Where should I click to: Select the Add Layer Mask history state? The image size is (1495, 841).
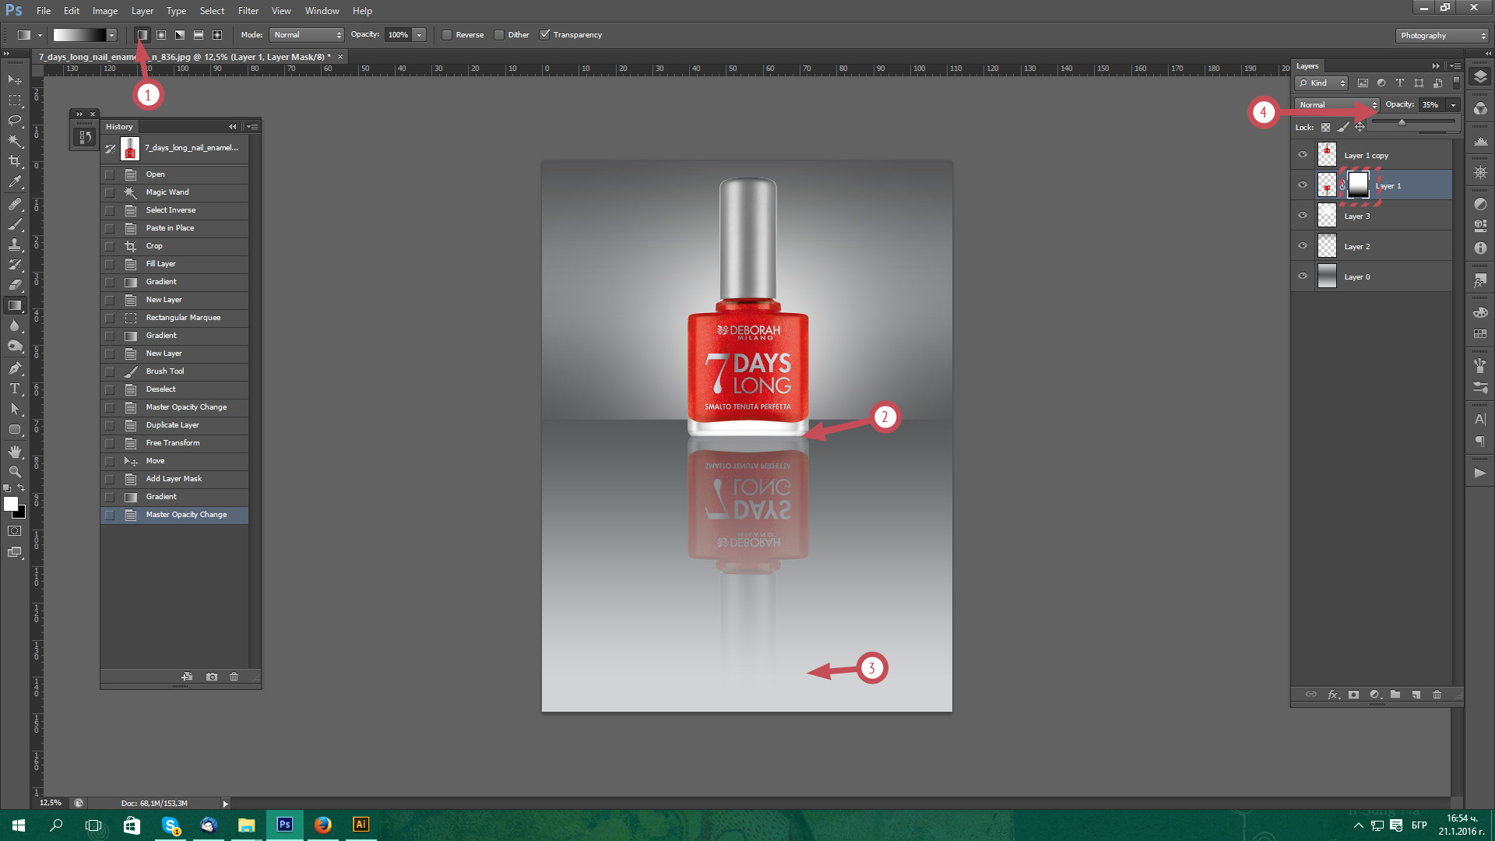pyautogui.click(x=175, y=479)
